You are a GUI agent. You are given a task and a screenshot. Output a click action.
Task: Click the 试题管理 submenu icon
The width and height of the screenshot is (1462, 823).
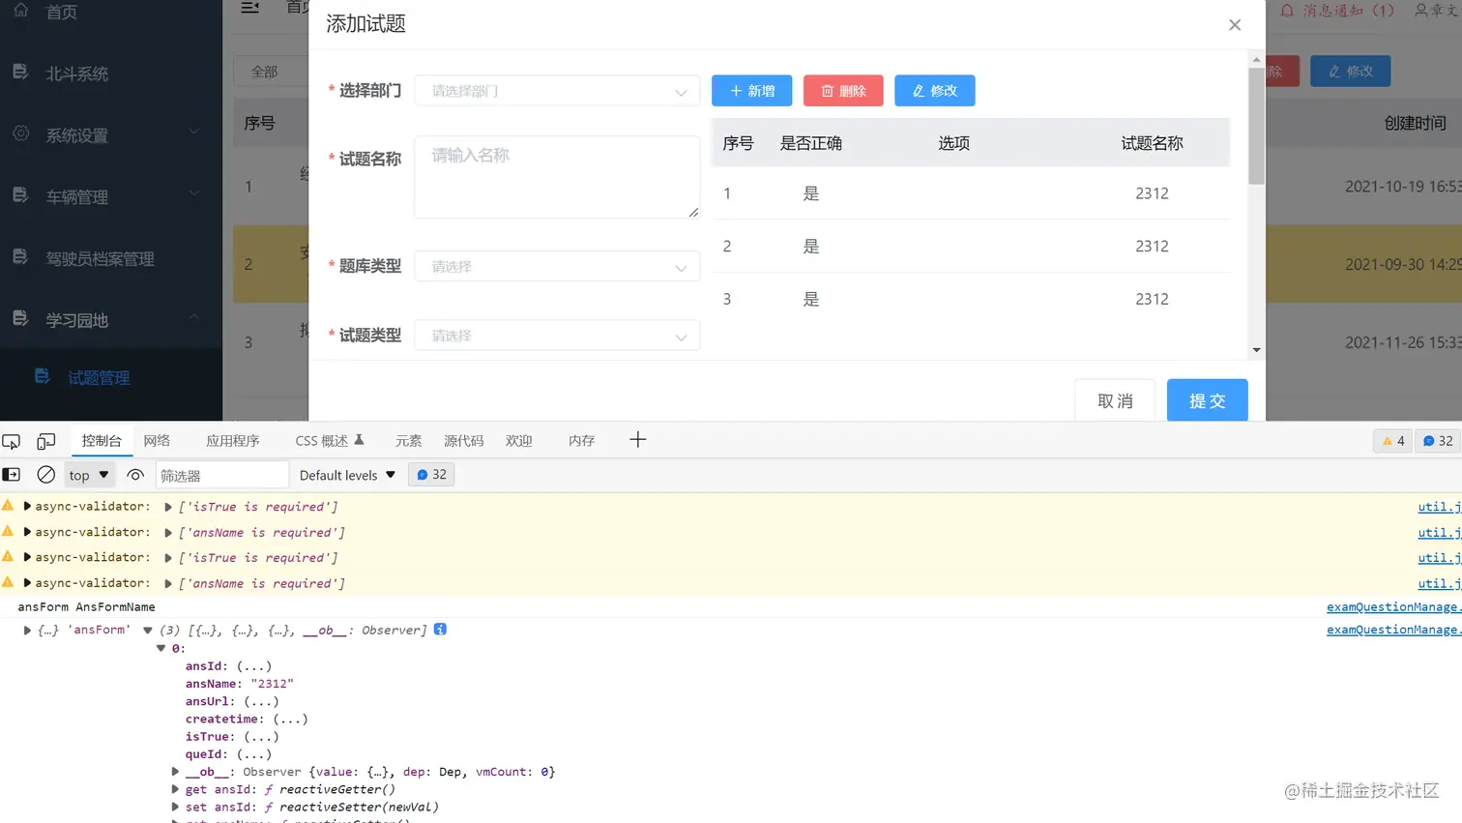[x=43, y=376]
